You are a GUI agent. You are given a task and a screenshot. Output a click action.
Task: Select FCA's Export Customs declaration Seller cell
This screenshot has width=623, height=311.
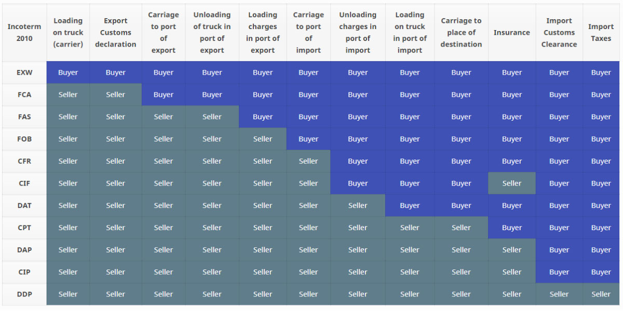[x=115, y=95]
